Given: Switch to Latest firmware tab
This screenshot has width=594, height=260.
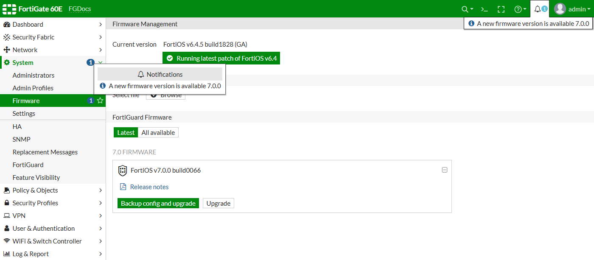Looking at the screenshot, I should [126, 132].
